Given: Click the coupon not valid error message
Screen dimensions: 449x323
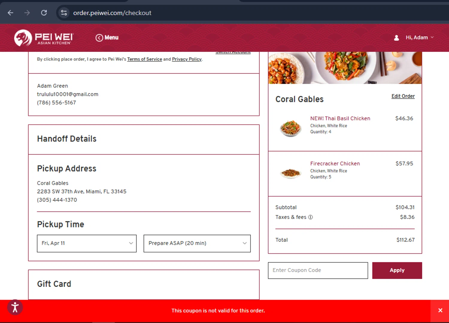Looking at the screenshot, I should click(218, 310).
